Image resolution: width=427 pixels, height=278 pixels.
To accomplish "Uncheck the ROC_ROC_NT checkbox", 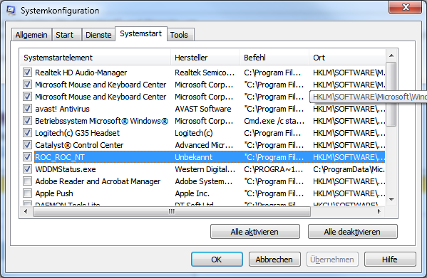I will (x=27, y=157).
